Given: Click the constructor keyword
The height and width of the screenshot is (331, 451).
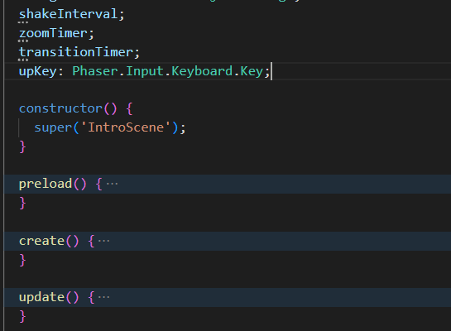Looking at the screenshot, I should 60,108.
